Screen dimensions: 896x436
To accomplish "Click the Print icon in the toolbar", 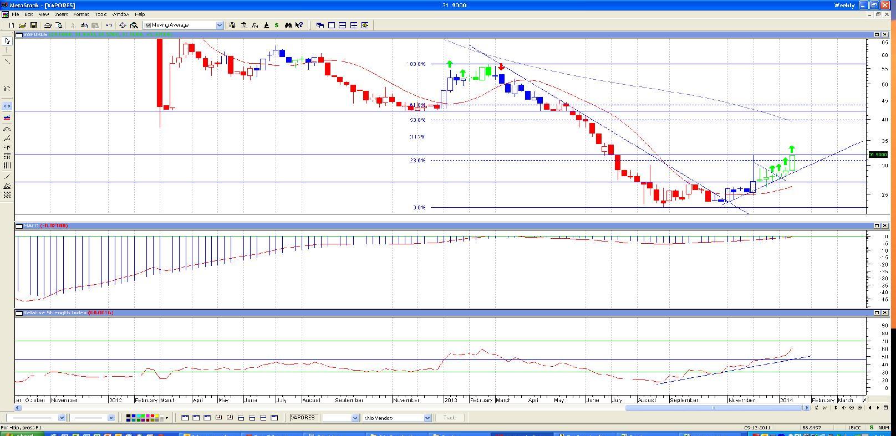I will (48, 25).
